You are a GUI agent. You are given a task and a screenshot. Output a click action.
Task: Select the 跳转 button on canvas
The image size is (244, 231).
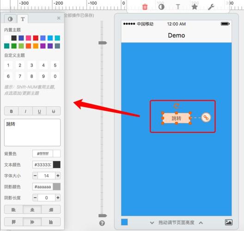[177, 118]
